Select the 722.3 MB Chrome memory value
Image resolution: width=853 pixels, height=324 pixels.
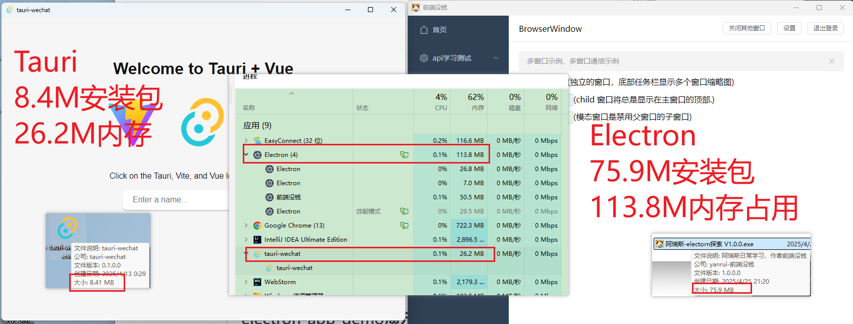[x=470, y=226]
